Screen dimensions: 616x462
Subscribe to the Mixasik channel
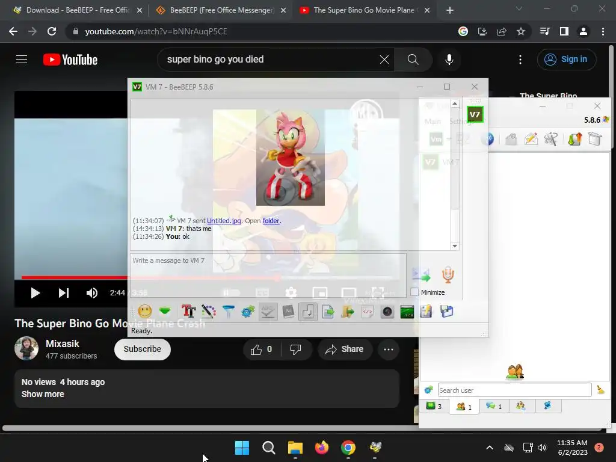click(x=142, y=350)
